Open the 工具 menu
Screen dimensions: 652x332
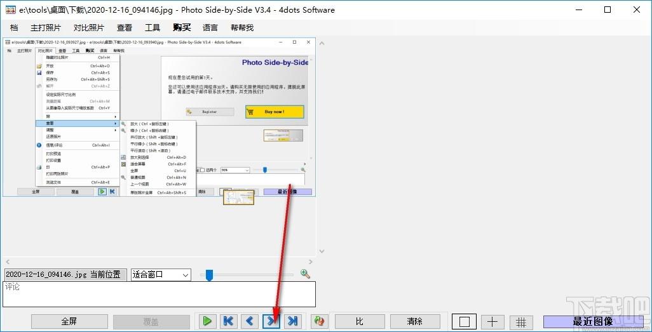pyautogui.click(x=153, y=28)
